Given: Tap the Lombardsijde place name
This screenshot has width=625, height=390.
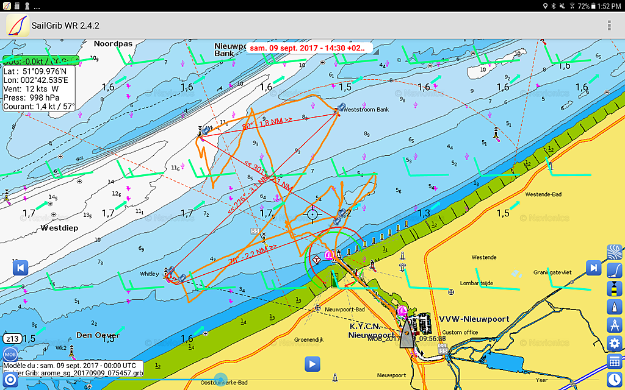Looking at the screenshot, I should [x=476, y=283].
